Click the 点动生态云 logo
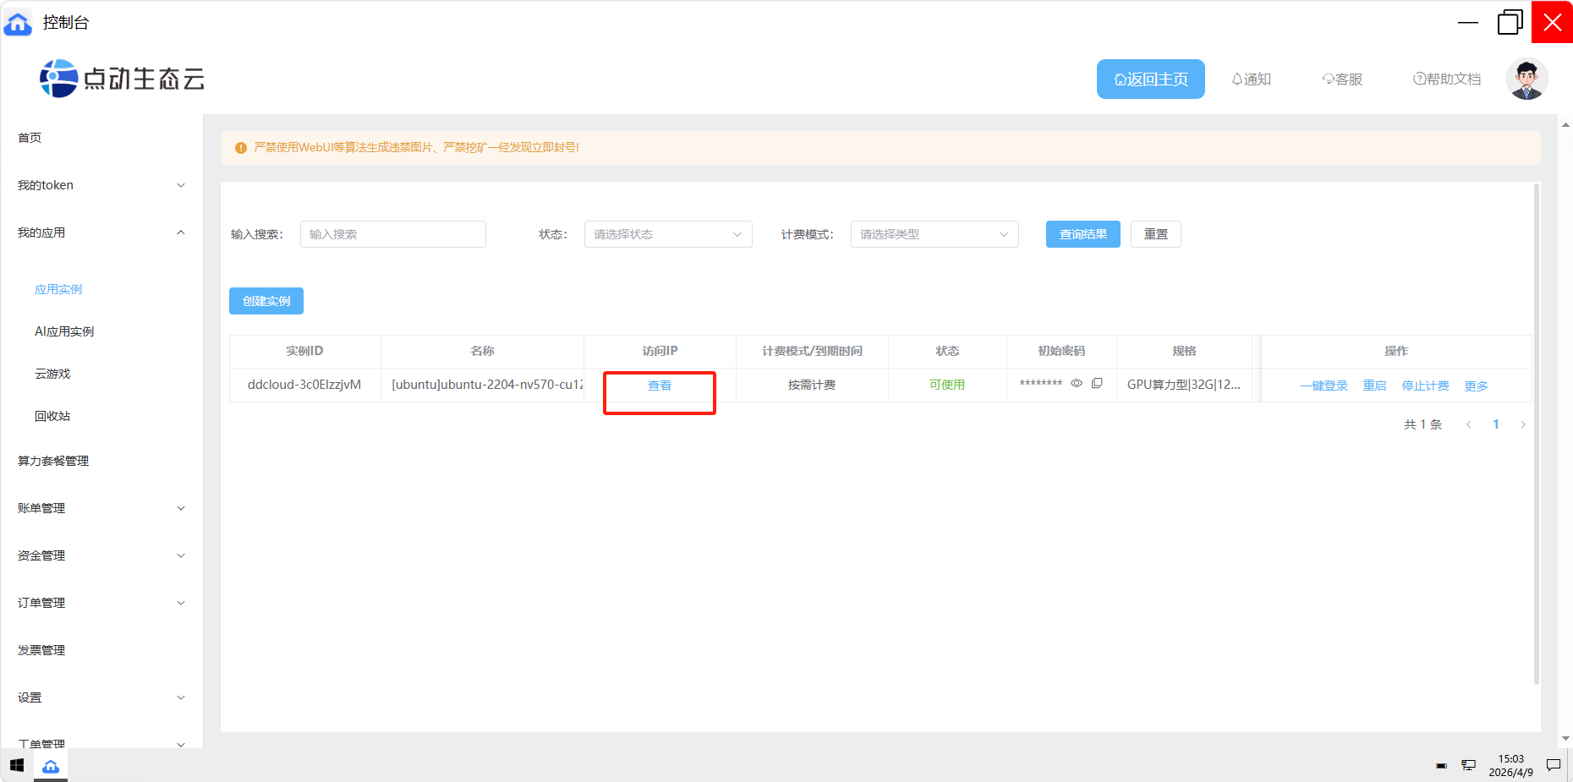Image resolution: width=1573 pixels, height=782 pixels. tap(123, 79)
